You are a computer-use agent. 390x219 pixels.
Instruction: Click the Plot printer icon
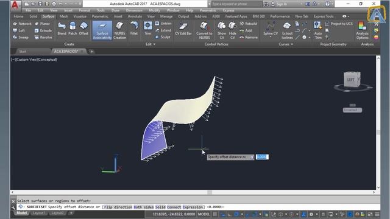54,4
